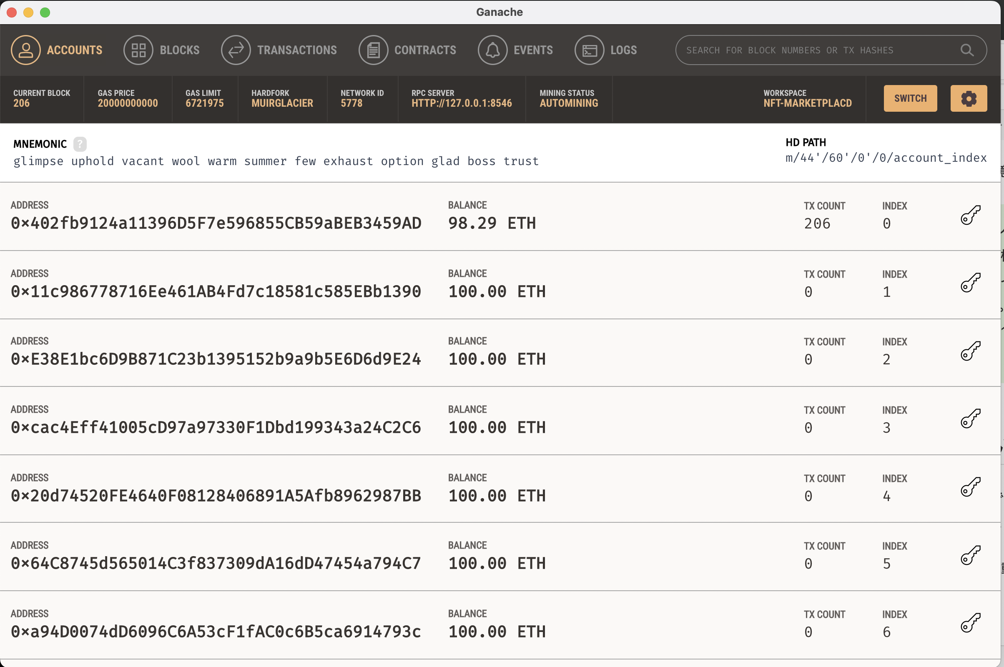Screen dimensions: 1004x667
Task: Click the search magnifier icon
Action: 966,50
